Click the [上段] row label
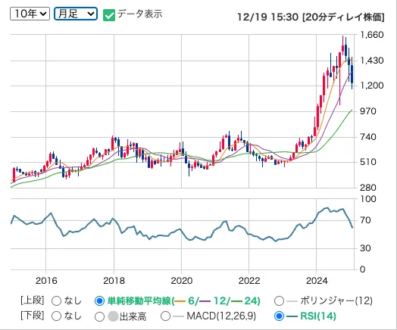The width and height of the screenshot is (397, 330). (33, 300)
